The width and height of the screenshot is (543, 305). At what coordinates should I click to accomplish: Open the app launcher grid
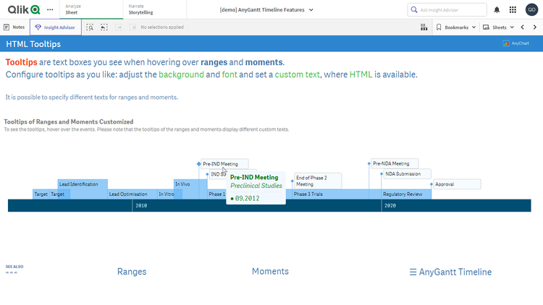[x=513, y=10]
